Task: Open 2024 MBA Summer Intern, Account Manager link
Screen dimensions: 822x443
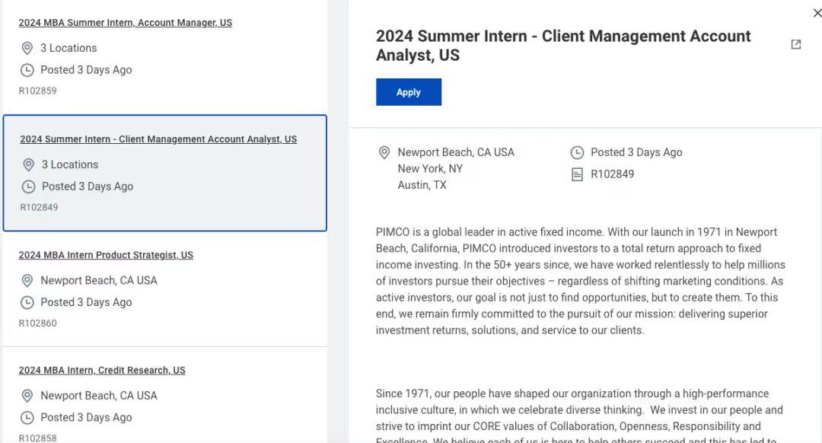Action: (126, 23)
